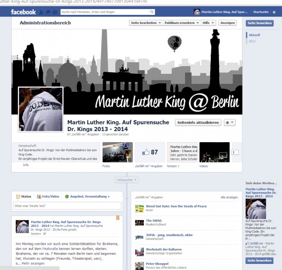Image resolution: width=282 pixels, height=270 pixels.
Task: Open the friend requests icon
Action: coord(41,12)
